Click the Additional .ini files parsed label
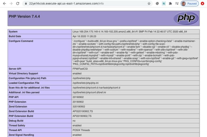207x137 pixels. 24,92
